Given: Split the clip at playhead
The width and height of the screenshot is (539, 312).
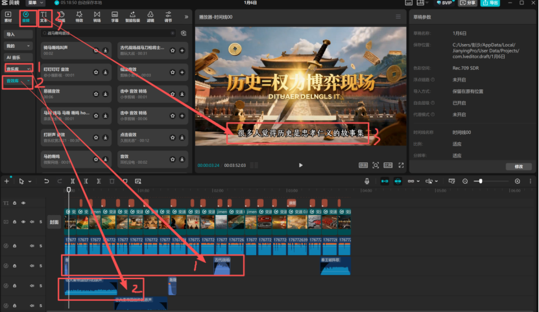Looking at the screenshot, I should pyautogui.click(x=73, y=181).
